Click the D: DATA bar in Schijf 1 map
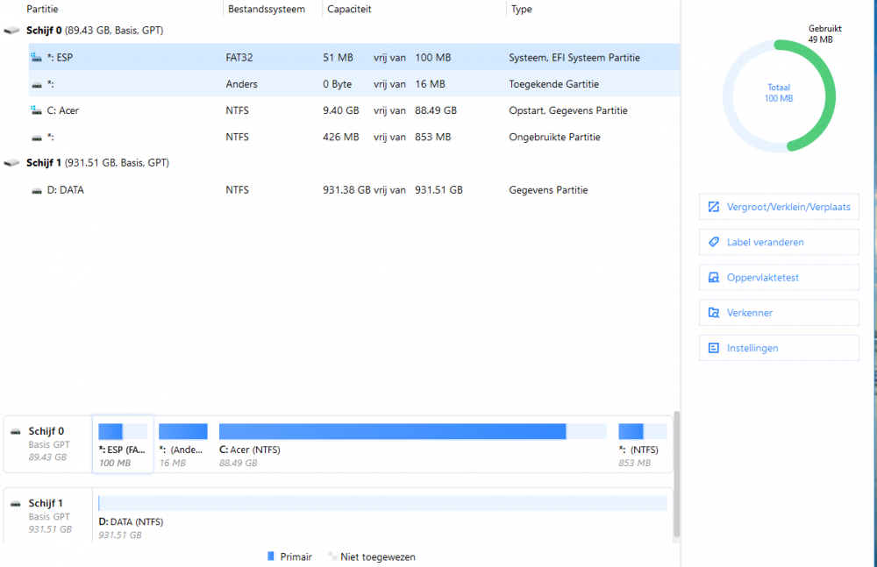The width and height of the screenshot is (877, 567). point(382,503)
